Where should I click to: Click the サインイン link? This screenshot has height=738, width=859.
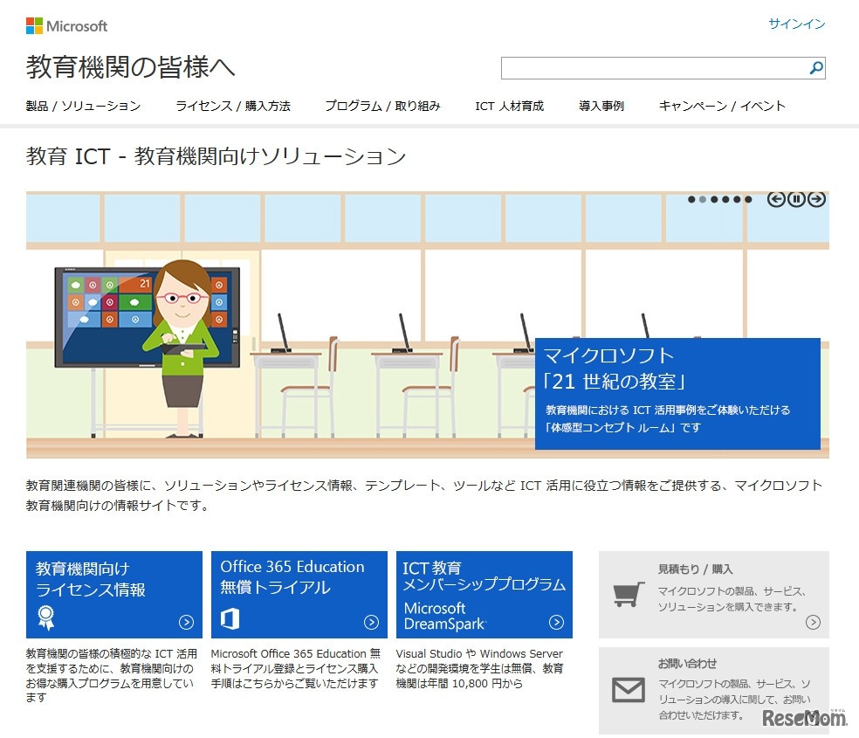pyautogui.click(x=796, y=24)
